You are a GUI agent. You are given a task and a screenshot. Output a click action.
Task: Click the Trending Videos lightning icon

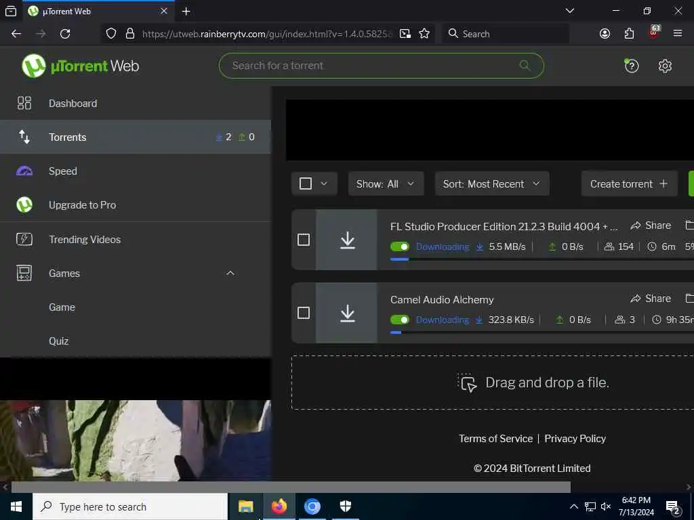[x=24, y=239]
